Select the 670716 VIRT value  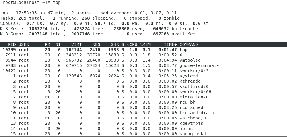coord(74,66)
